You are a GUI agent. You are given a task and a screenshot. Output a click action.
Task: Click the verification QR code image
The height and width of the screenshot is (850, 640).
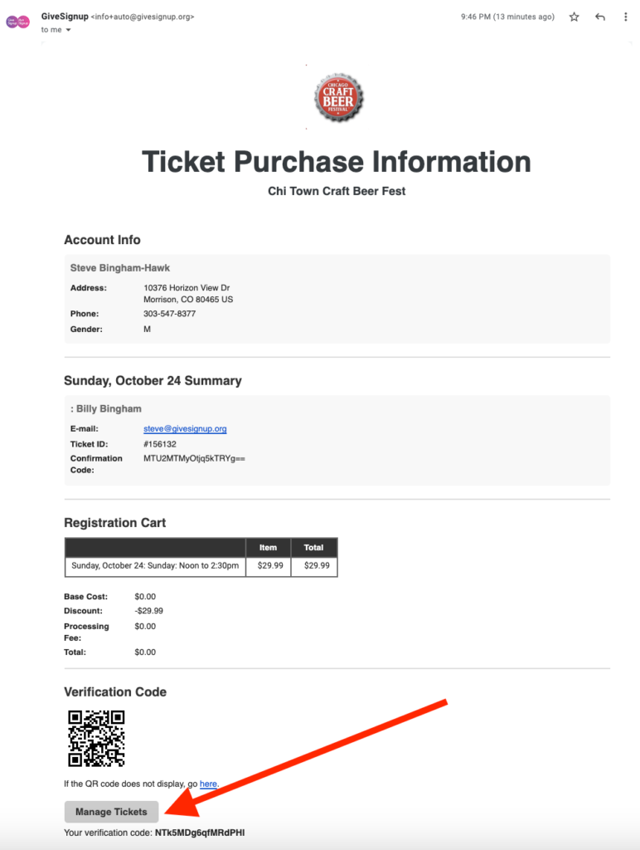point(96,738)
